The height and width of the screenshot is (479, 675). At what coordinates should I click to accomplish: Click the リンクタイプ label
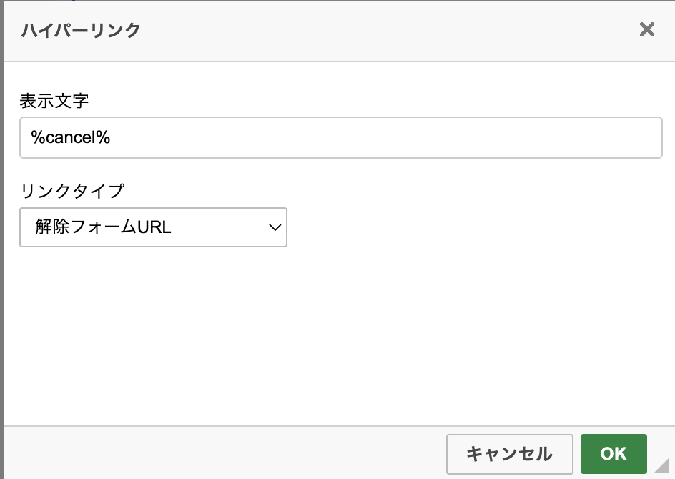(x=72, y=190)
